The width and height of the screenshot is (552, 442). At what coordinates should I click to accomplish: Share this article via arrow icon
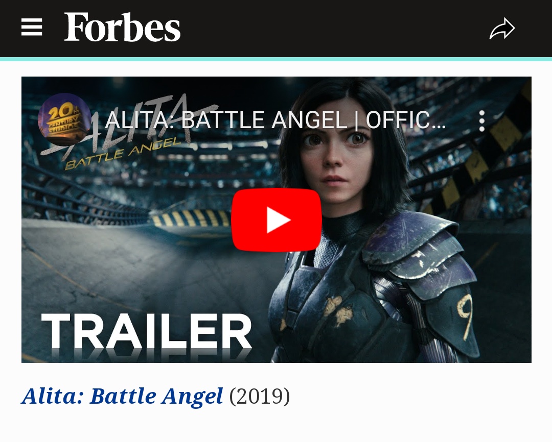click(x=502, y=28)
